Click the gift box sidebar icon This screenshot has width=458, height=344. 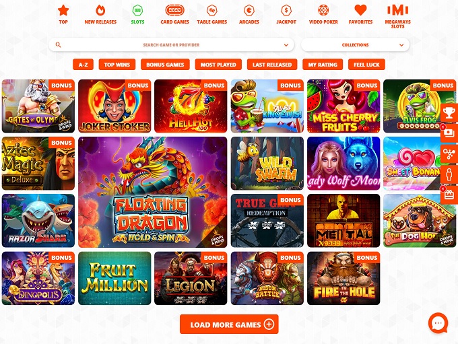pos(449,195)
